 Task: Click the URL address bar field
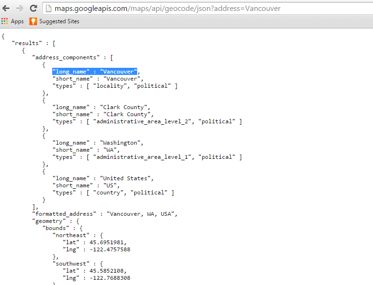coord(208,9)
